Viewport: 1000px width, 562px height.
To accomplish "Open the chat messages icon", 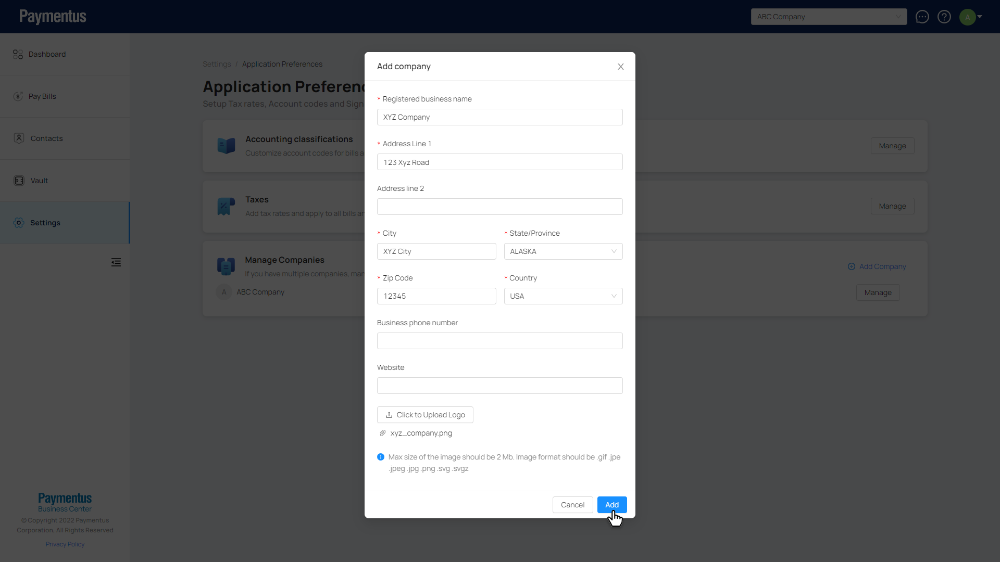I will coord(922,17).
